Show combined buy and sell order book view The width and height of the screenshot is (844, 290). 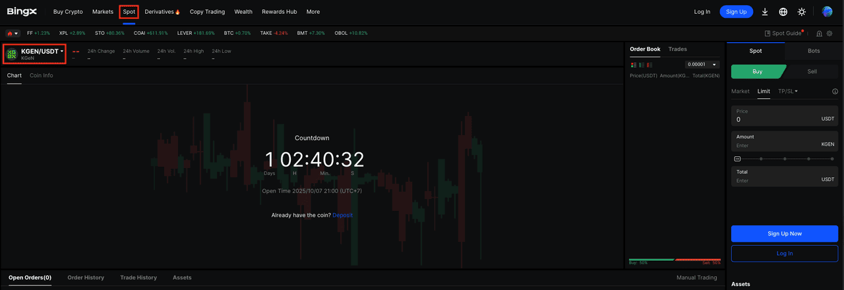[634, 65]
